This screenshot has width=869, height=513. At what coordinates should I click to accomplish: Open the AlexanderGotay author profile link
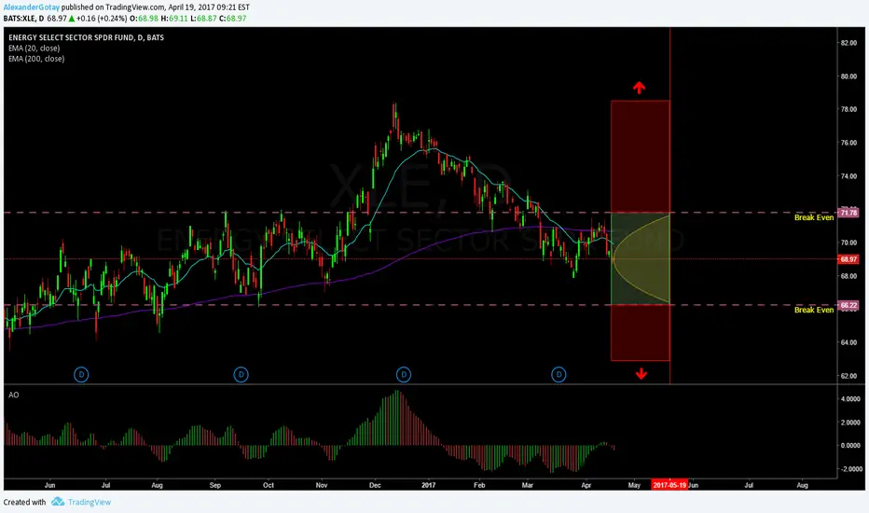pos(32,7)
